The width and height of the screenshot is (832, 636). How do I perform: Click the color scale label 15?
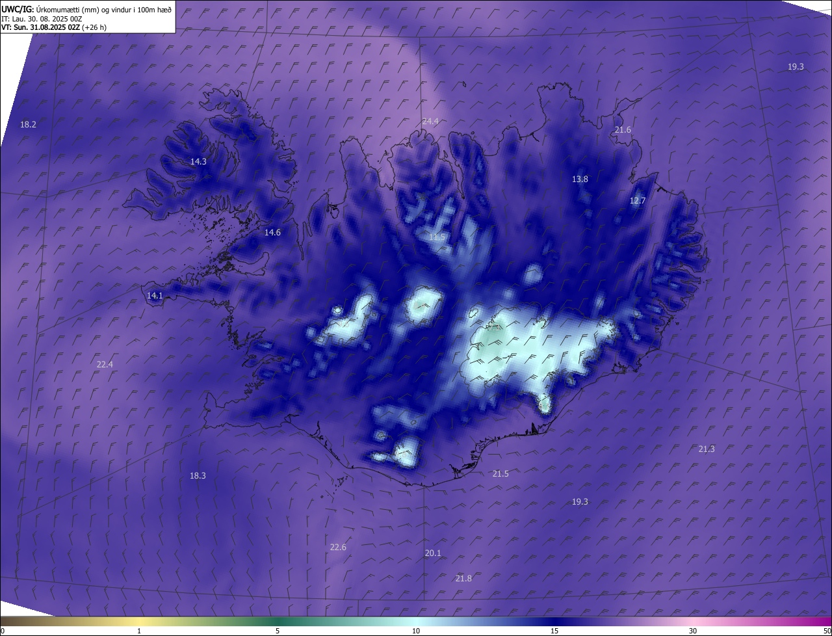coord(554,631)
